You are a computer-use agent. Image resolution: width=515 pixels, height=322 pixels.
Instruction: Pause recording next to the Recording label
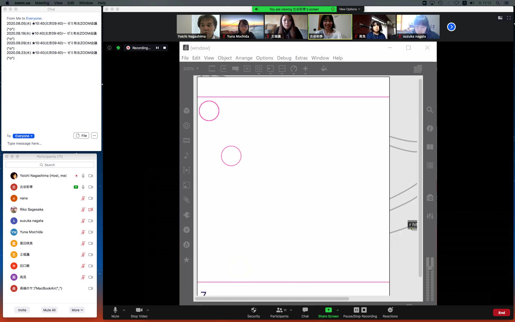[157, 48]
